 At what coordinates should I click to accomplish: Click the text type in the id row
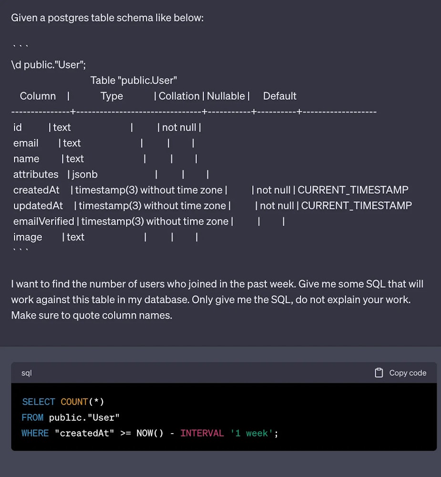[x=62, y=127]
